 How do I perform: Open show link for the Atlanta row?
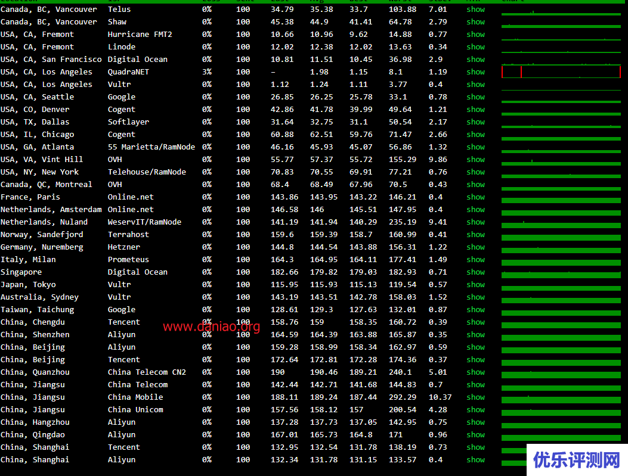click(475, 147)
